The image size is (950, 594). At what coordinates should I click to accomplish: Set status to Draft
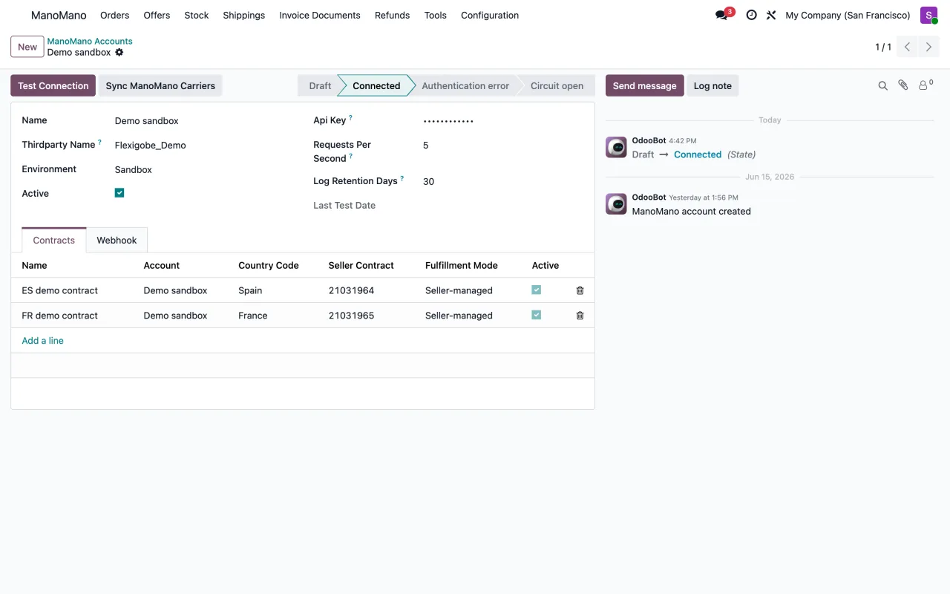(320, 85)
